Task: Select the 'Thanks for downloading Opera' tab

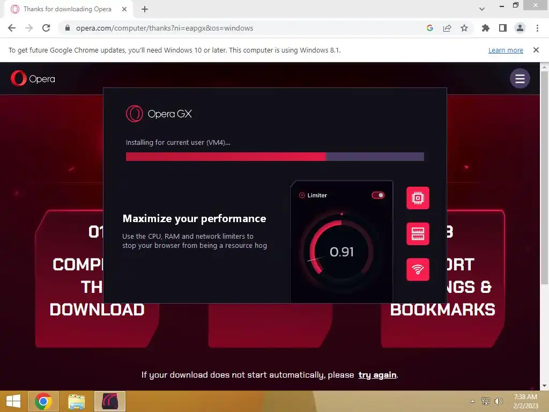Action: click(x=67, y=9)
